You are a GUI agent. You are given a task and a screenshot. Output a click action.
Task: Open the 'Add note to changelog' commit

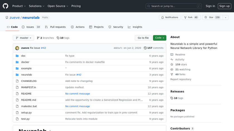click(x=79, y=81)
